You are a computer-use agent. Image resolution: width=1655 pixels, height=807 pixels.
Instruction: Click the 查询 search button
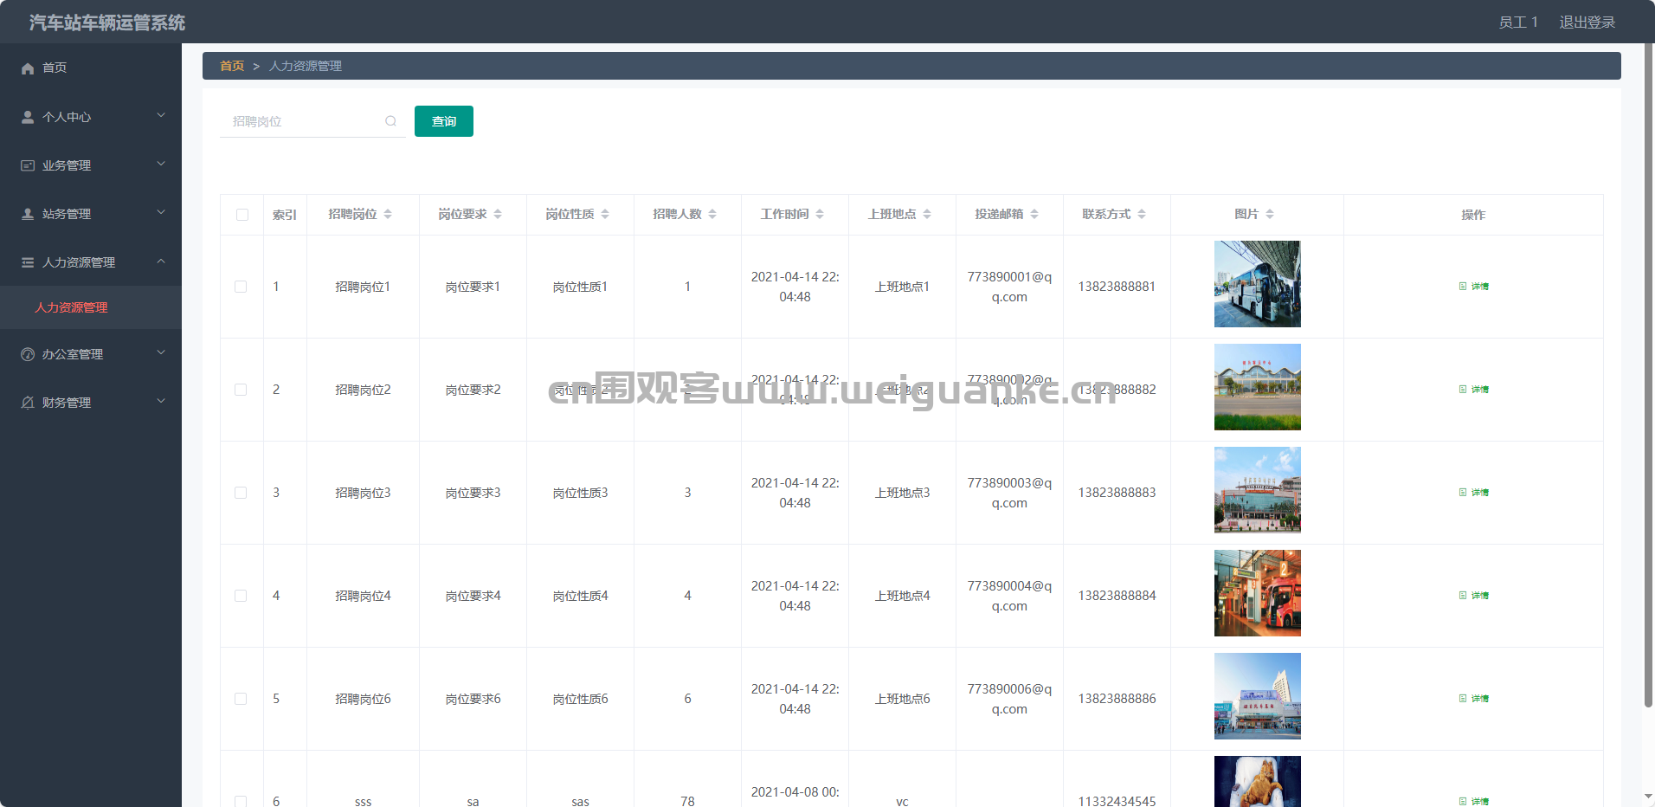pos(444,121)
